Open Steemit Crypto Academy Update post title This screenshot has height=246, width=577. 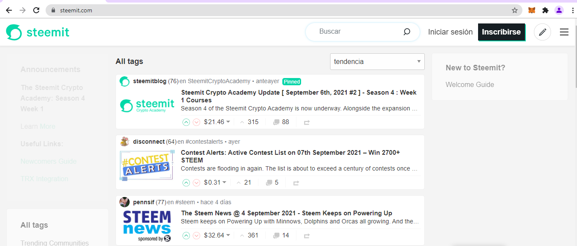coord(299,96)
